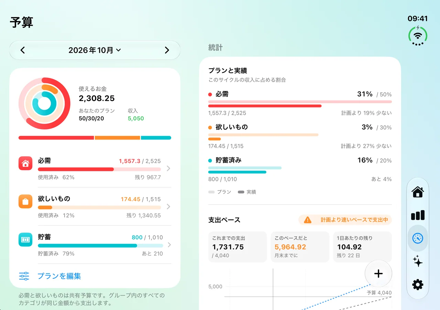
Task: Click the sliders icon beside プランを編集
Action: [24, 276]
